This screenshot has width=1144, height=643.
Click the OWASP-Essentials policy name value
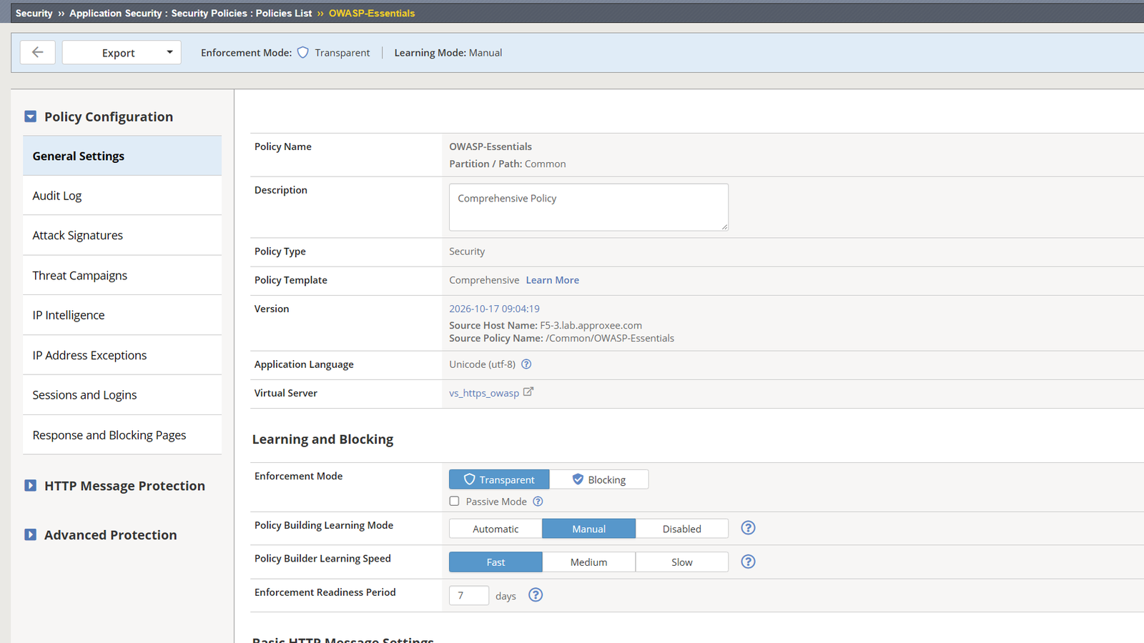coord(490,146)
